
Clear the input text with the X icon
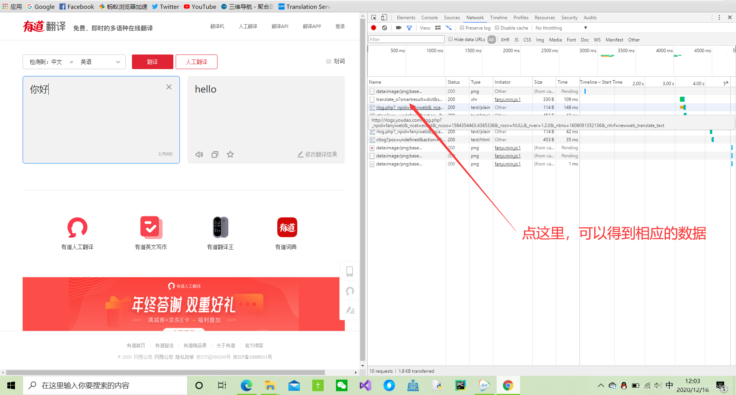pyautogui.click(x=169, y=87)
